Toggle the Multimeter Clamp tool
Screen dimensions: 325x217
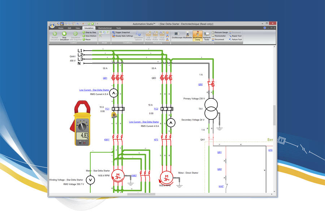pos(198,36)
